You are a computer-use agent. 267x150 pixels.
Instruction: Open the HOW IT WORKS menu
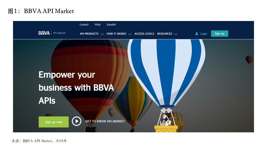[x=116, y=34]
